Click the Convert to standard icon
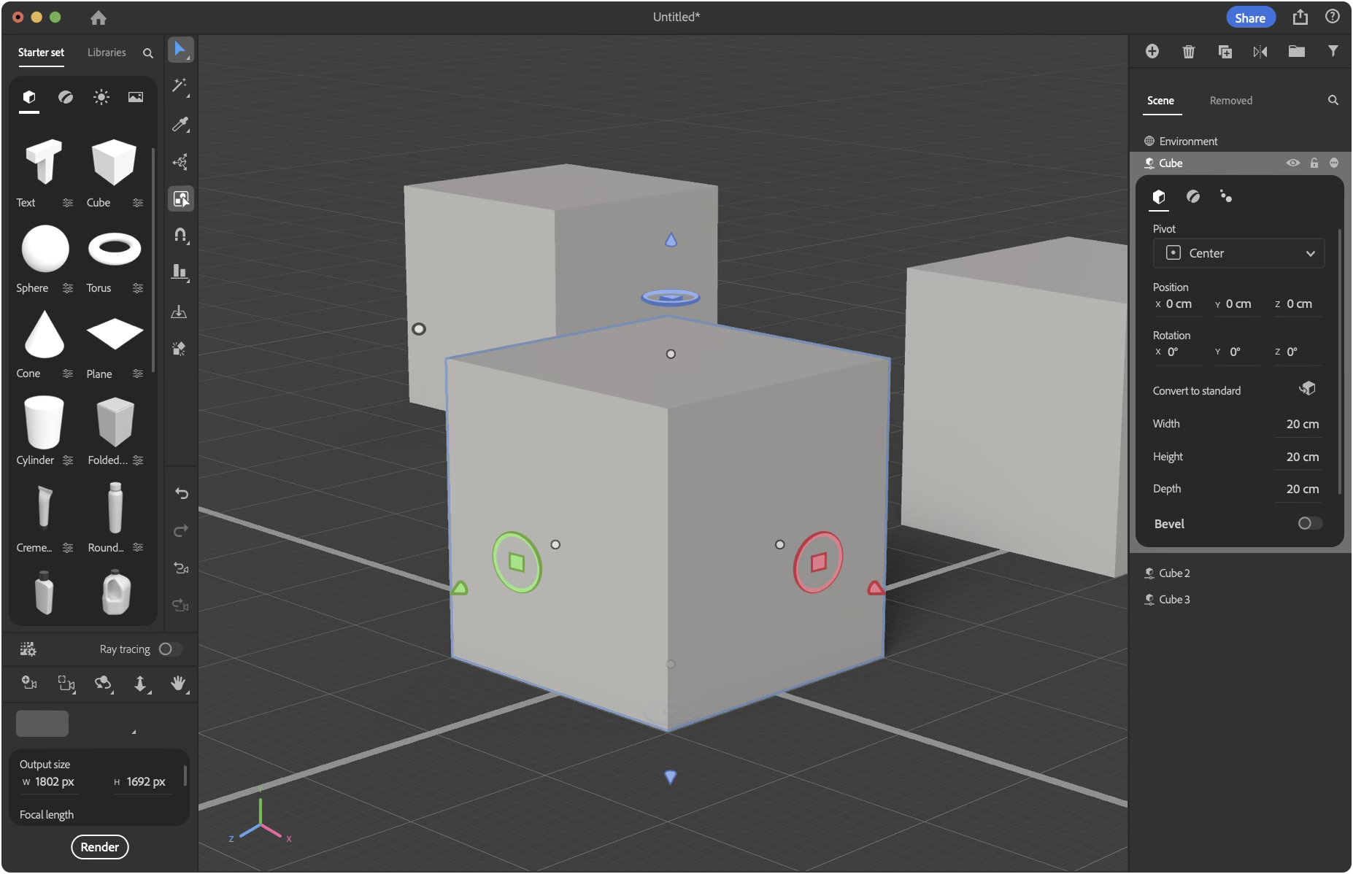 [1307, 389]
